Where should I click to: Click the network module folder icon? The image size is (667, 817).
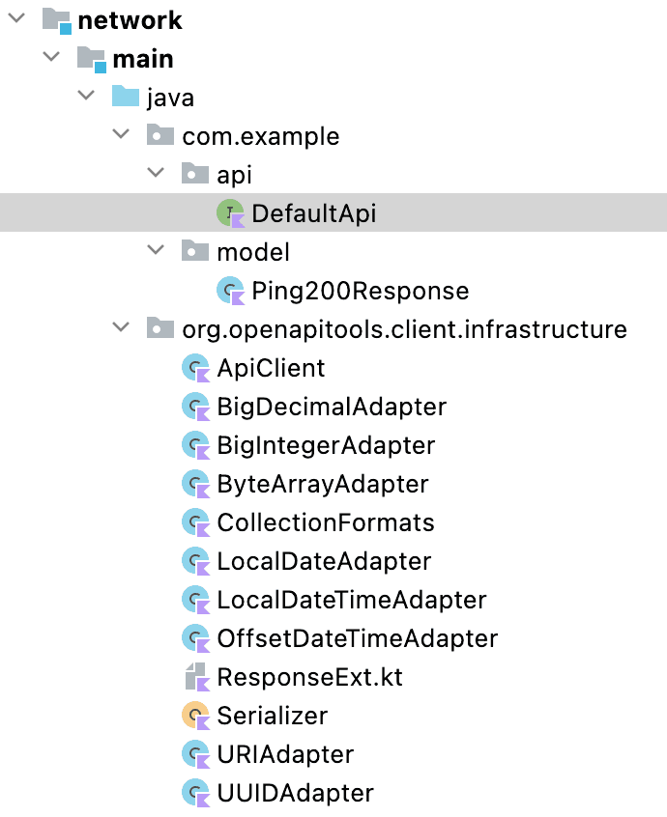click(57, 20)
